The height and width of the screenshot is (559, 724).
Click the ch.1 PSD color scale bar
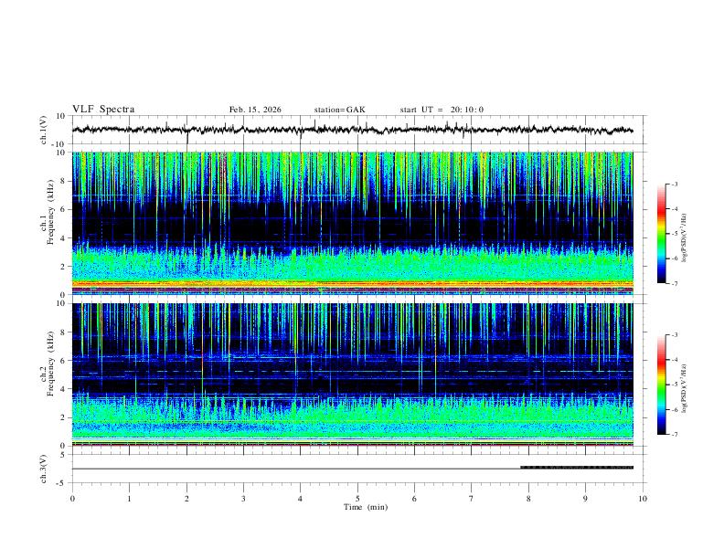(661, 234)
